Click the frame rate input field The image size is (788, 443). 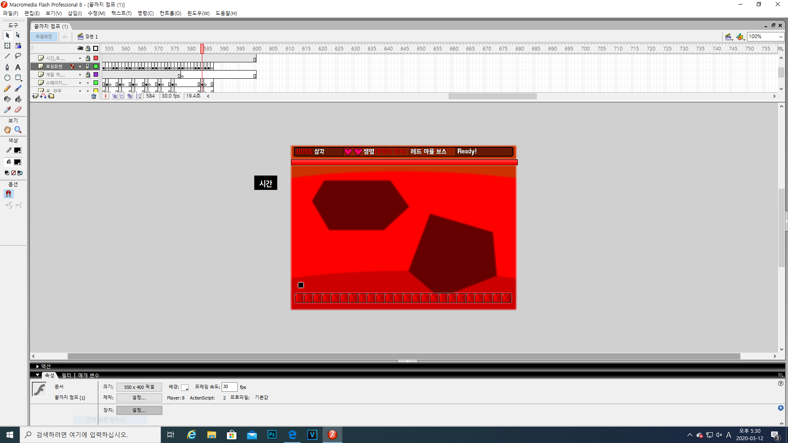tap(229, 387)
